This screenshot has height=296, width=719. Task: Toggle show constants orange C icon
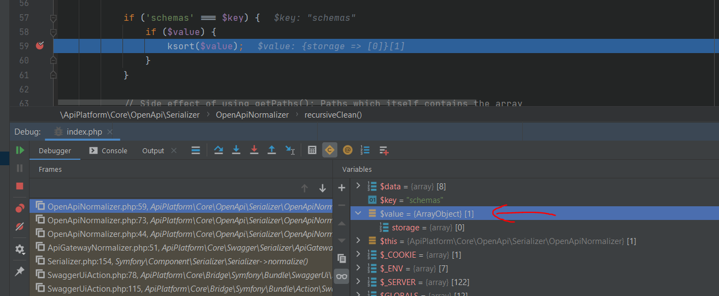click(x=330, y=150)
